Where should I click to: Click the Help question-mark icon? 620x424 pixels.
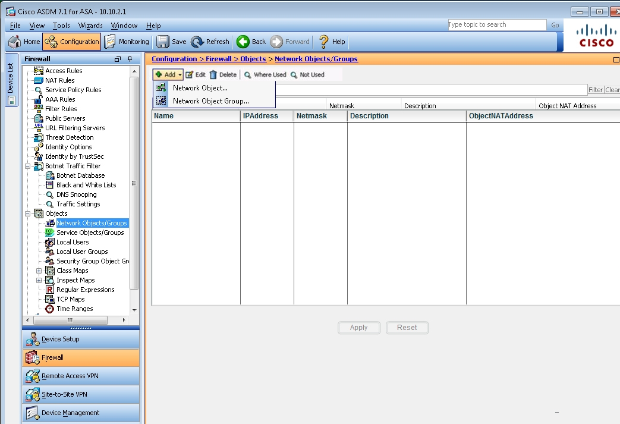tap(324, 42)
